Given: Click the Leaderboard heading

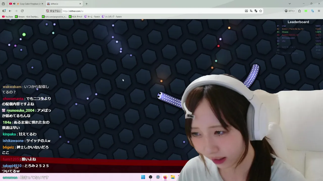Looking at the screenshot, I should click(x=298, y=22).
